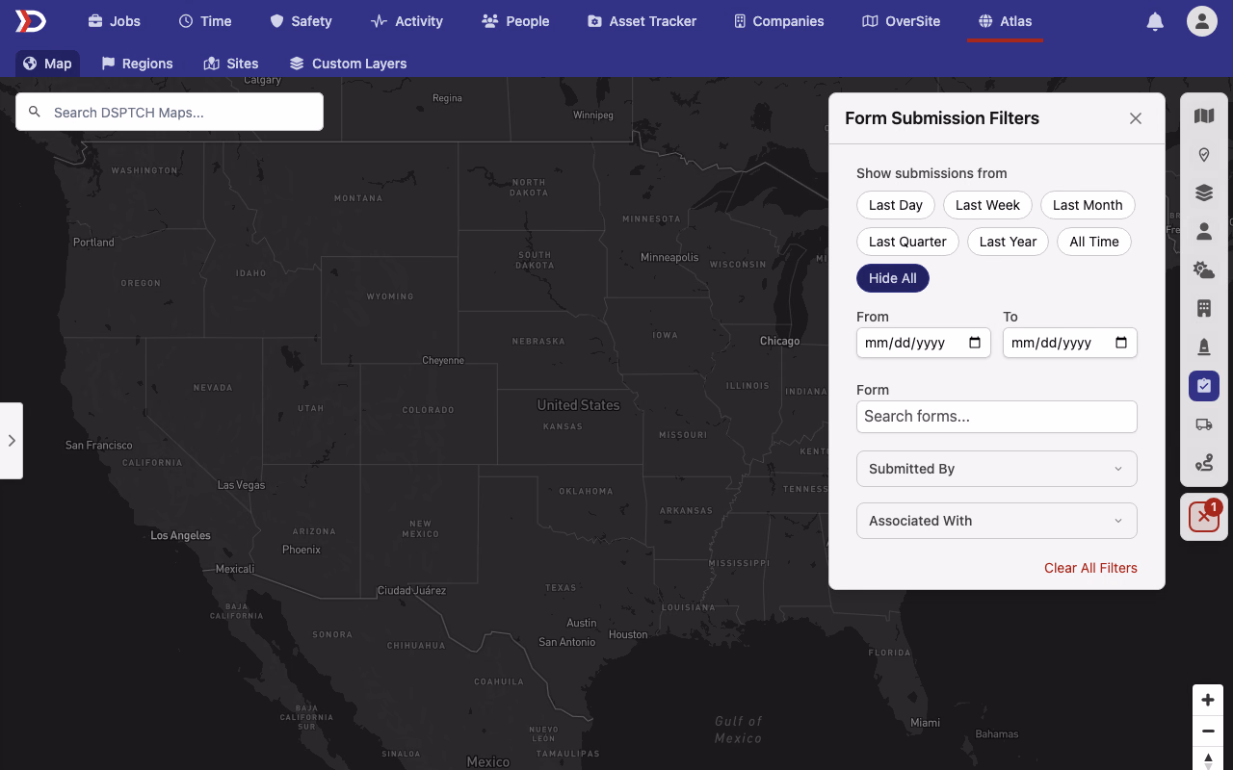Viewport: 1233px width, 770px height.
Task: Open the weather layer tool
Action: pos(1204,270)
